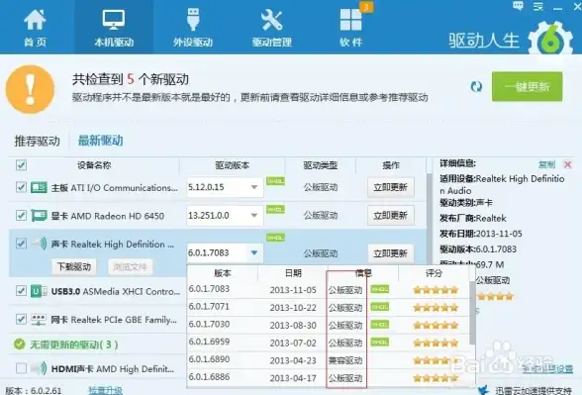
Task: Click the HDMI声卡 speaker icon
Action: [39, 368]
